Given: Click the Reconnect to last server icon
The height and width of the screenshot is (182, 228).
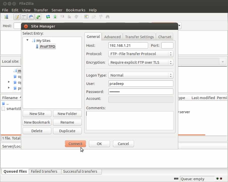Looking at the screenshot, I should pyautogui.click(x=77, y=17).
